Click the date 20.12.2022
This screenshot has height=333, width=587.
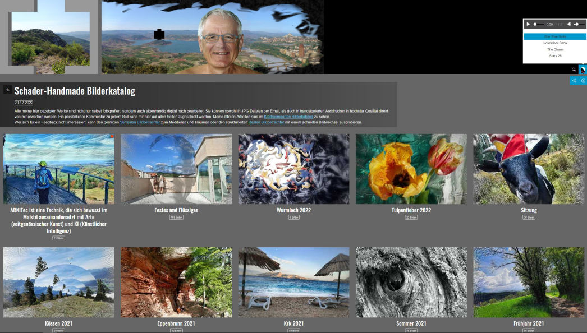coord(24,103)
